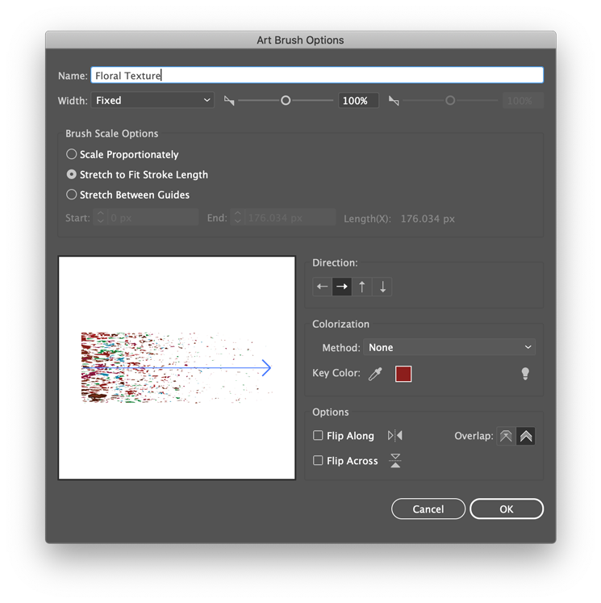The height and width of the screenshot is (603, 601).
Task: Open colorization tips via the lightbulb icon
Action: coord(525,374)
